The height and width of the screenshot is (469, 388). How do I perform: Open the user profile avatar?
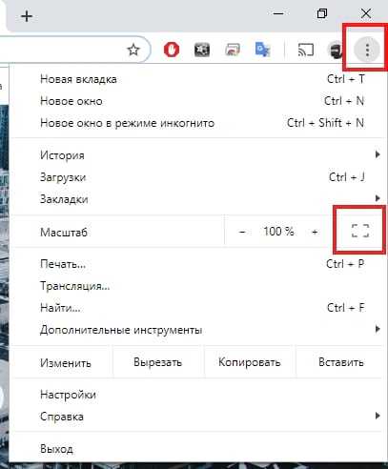(x=336, y=51)
